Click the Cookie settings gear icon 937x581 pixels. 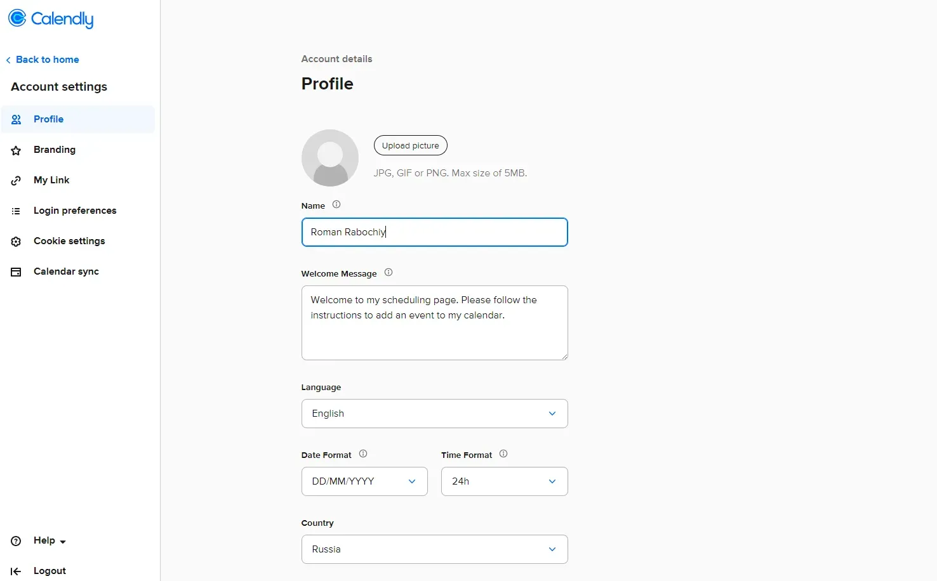(x=17, y=242)
